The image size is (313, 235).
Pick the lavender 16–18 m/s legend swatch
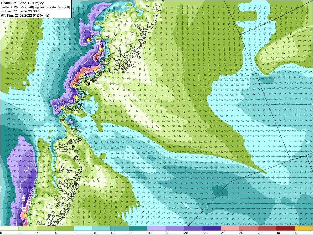pyautogui.click(x=156, y=228)
